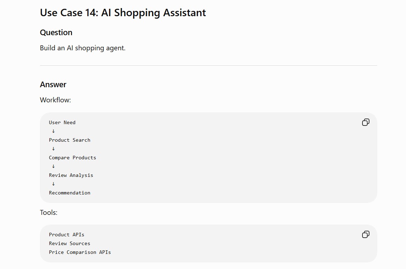
Task: Click 'Price Comparison APIs' text
Action: click(80, 252)
